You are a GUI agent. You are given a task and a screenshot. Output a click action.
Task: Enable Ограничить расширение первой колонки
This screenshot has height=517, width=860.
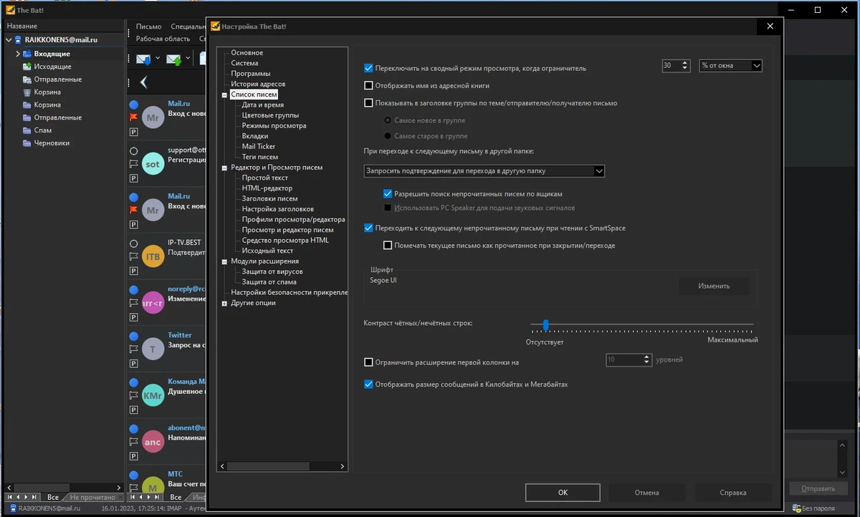(x=369, y=362)
